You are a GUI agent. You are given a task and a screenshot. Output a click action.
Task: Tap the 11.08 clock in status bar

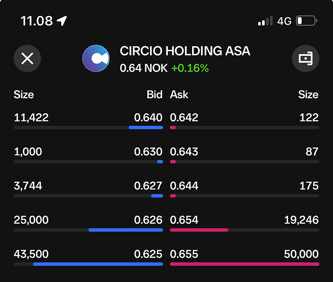point(37,21)
